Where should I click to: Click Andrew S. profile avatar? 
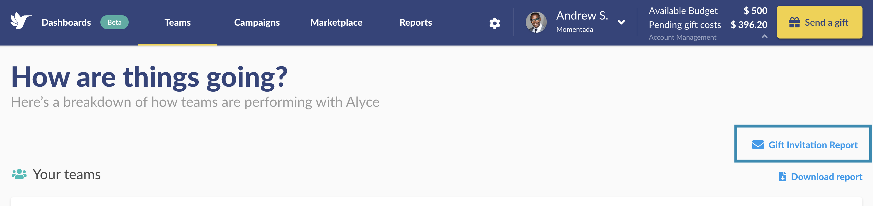pyautogui.click(x=536, y=22)
